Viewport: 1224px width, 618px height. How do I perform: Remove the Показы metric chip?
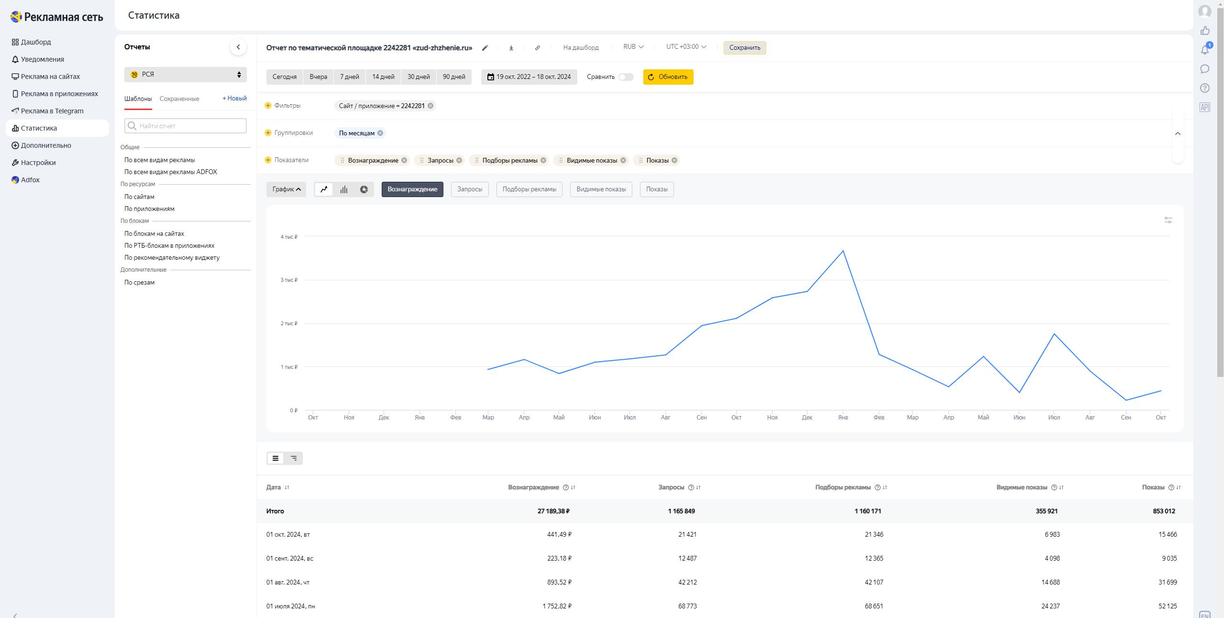click(x=674, y=160)
